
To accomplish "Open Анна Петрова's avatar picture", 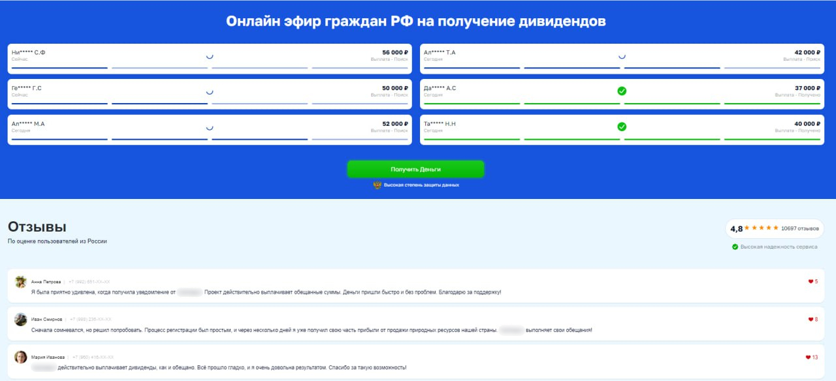I will pos(21,282).
